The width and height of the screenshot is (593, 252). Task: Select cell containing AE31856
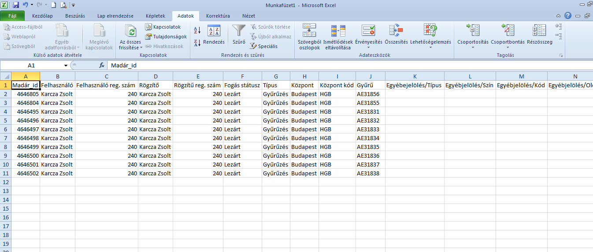370,94
